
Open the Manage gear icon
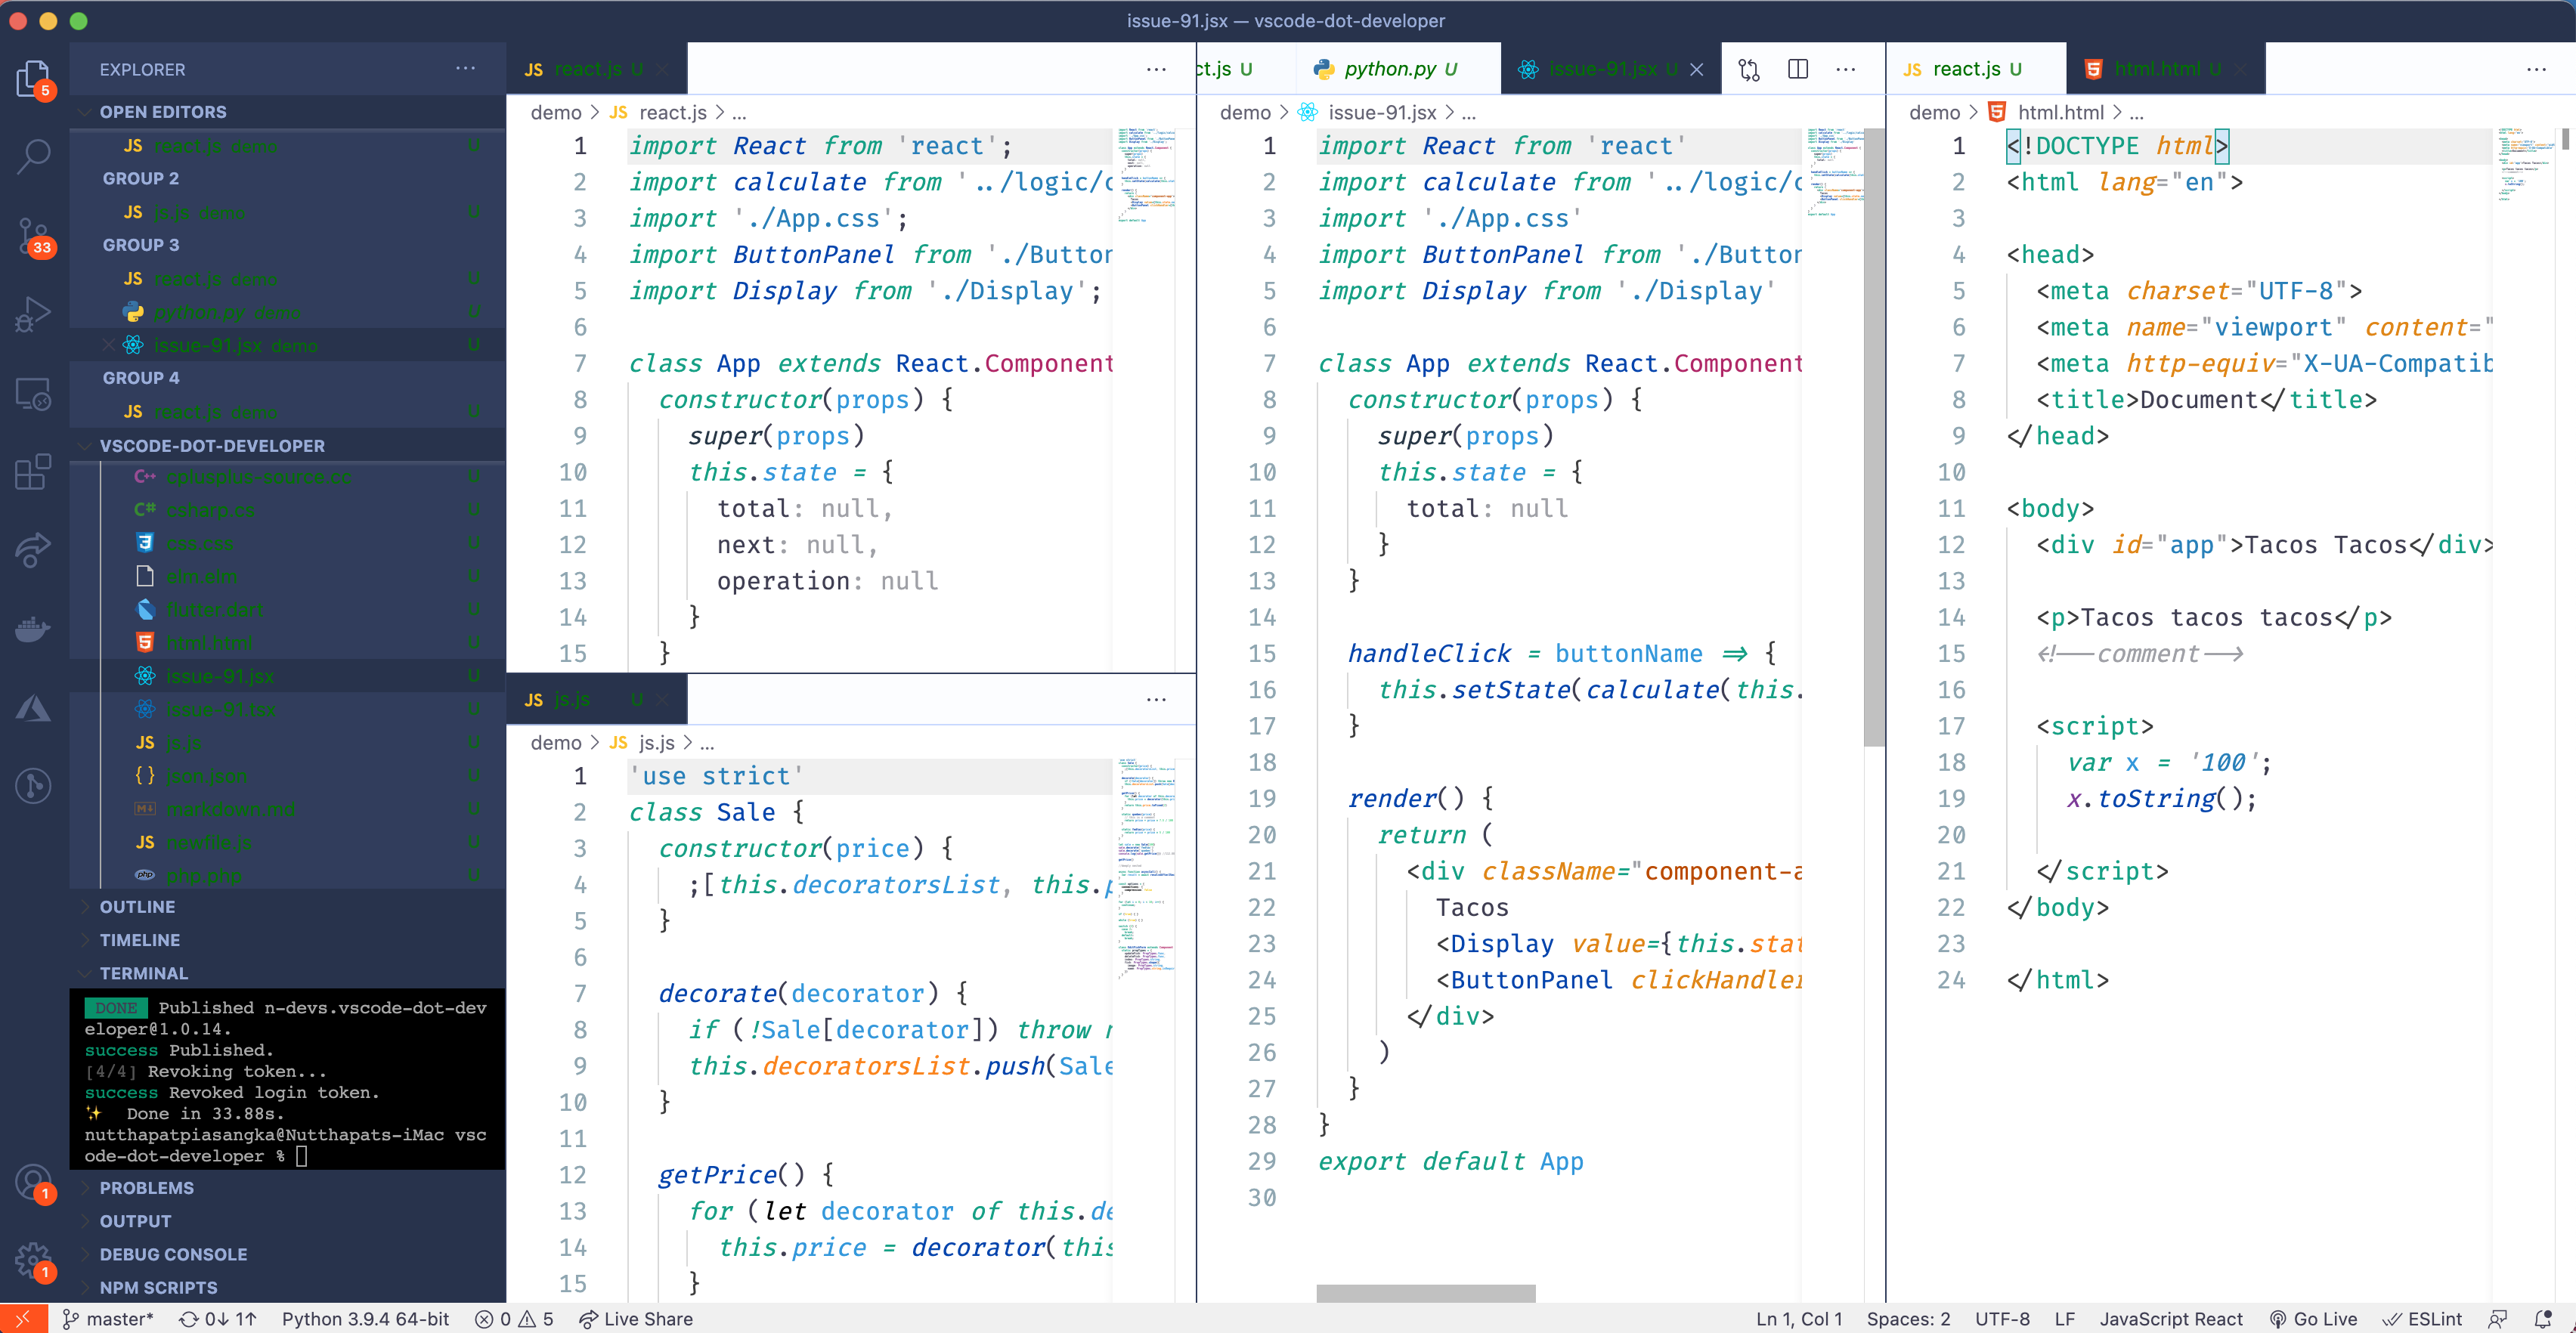(33, 1260)
